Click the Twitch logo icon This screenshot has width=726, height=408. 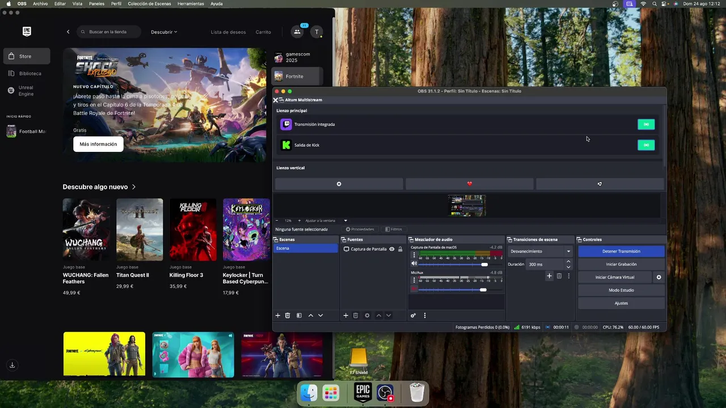[x=286, y=124]
